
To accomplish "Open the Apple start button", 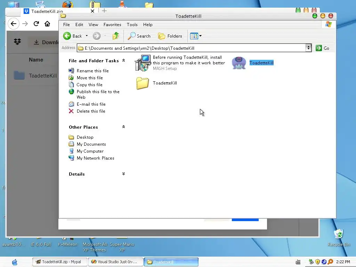I will pyautogui.click(x=15, y=262).
